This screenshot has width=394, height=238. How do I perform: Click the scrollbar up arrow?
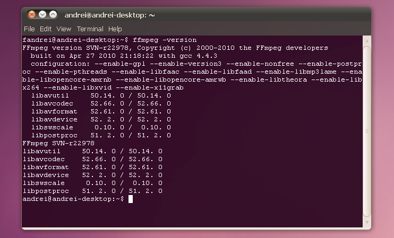pyautogui.click(x=367, y=41)
